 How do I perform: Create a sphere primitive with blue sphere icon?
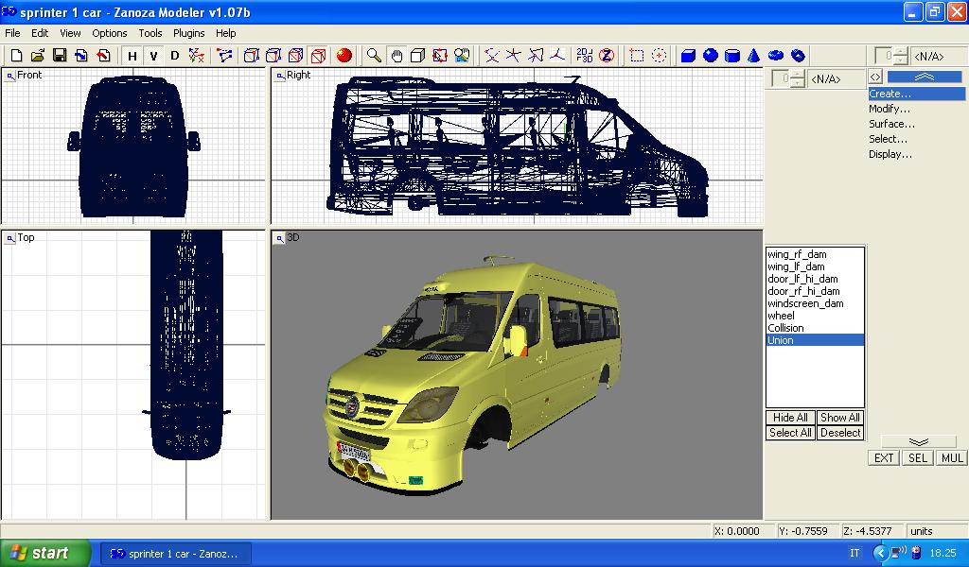(710, 56)
